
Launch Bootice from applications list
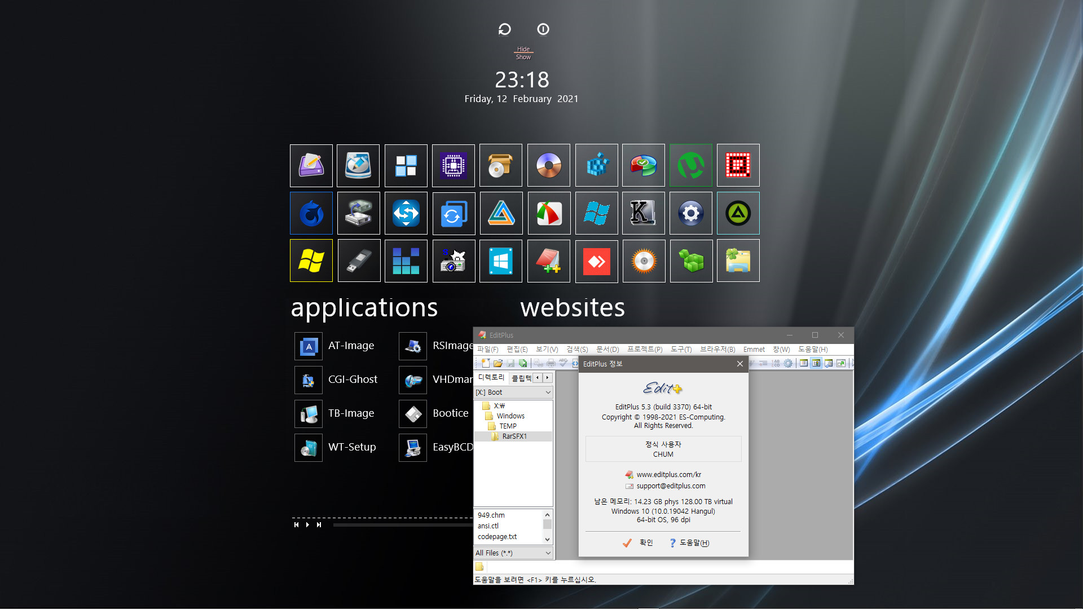click(434, 413)
